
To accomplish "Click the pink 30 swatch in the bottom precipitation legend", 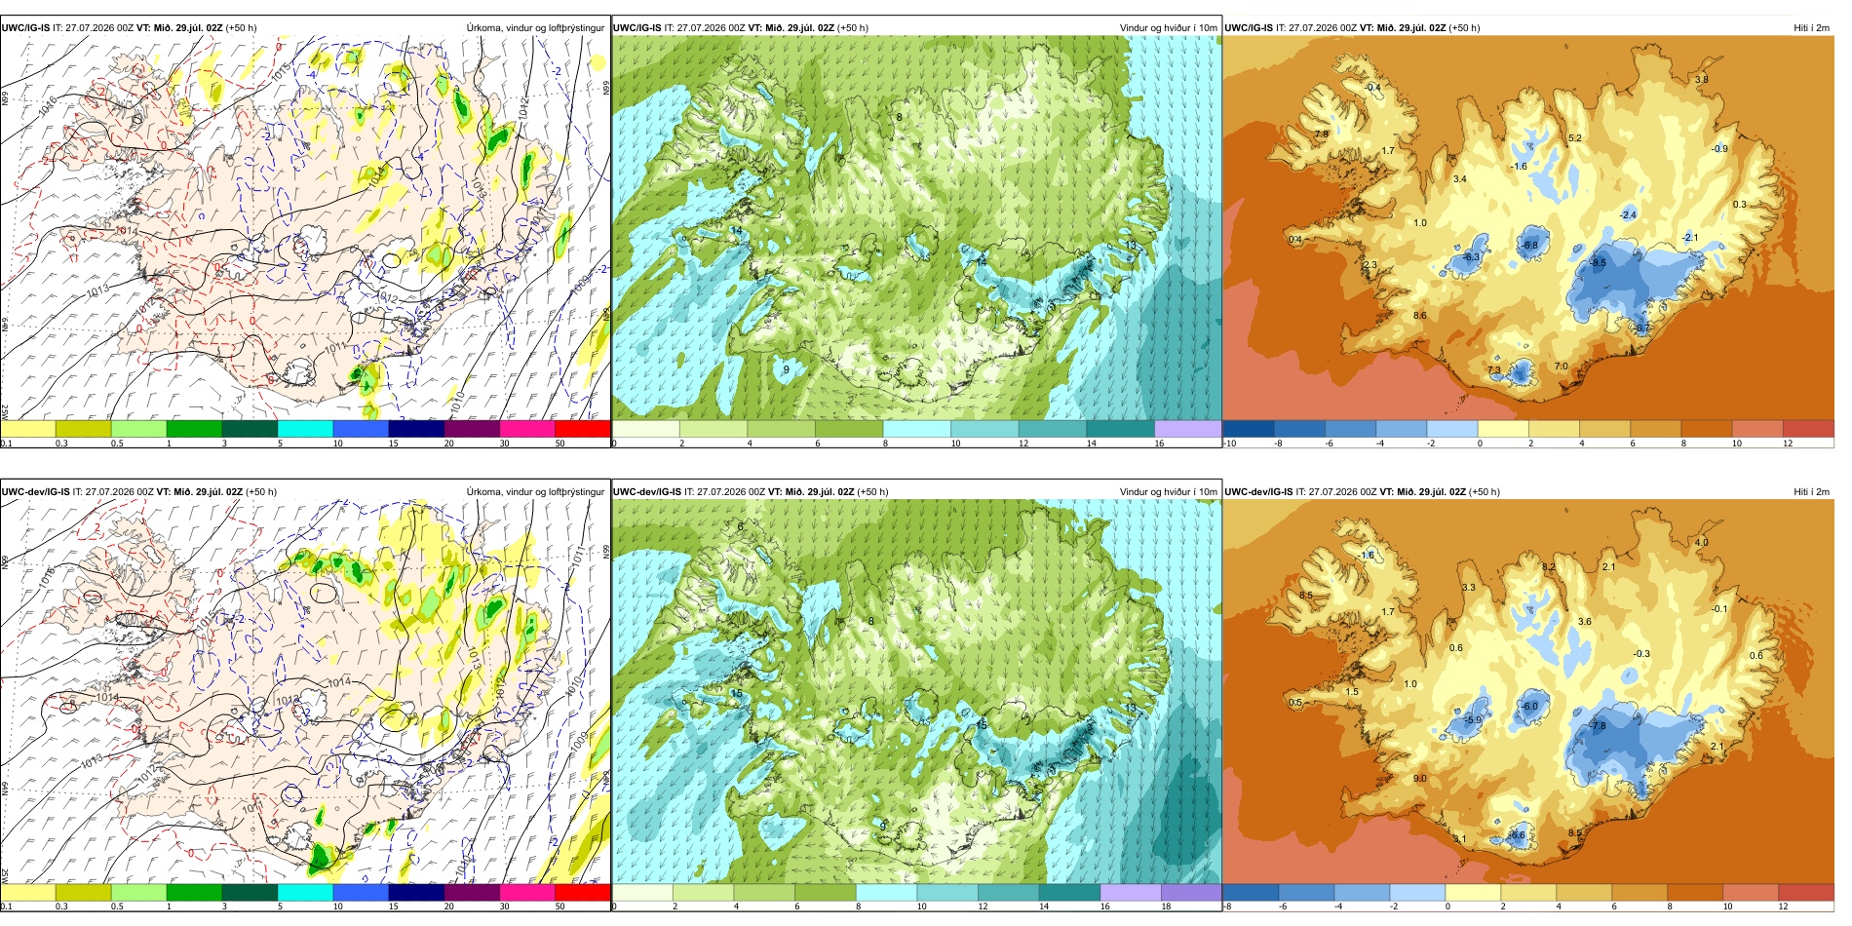I will (x=527, y=892).
